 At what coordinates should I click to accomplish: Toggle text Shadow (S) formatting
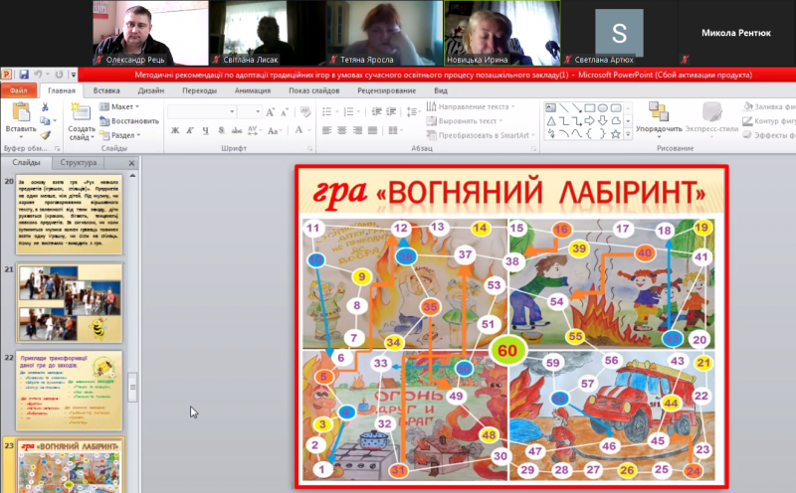coord(221,130)
